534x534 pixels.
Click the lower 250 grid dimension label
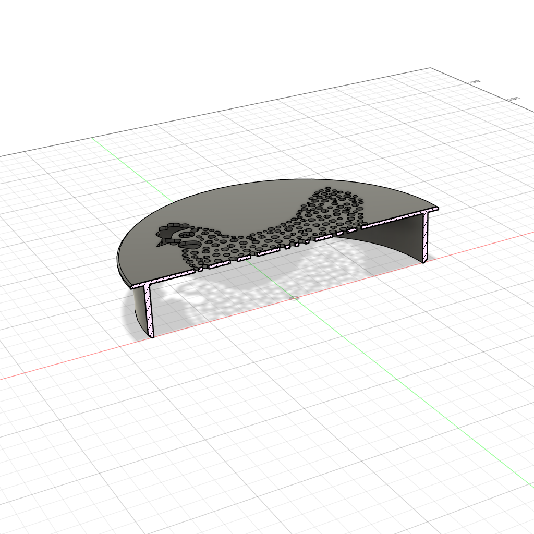click(513, 99)
